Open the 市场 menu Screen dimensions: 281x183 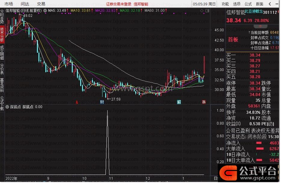9,4
